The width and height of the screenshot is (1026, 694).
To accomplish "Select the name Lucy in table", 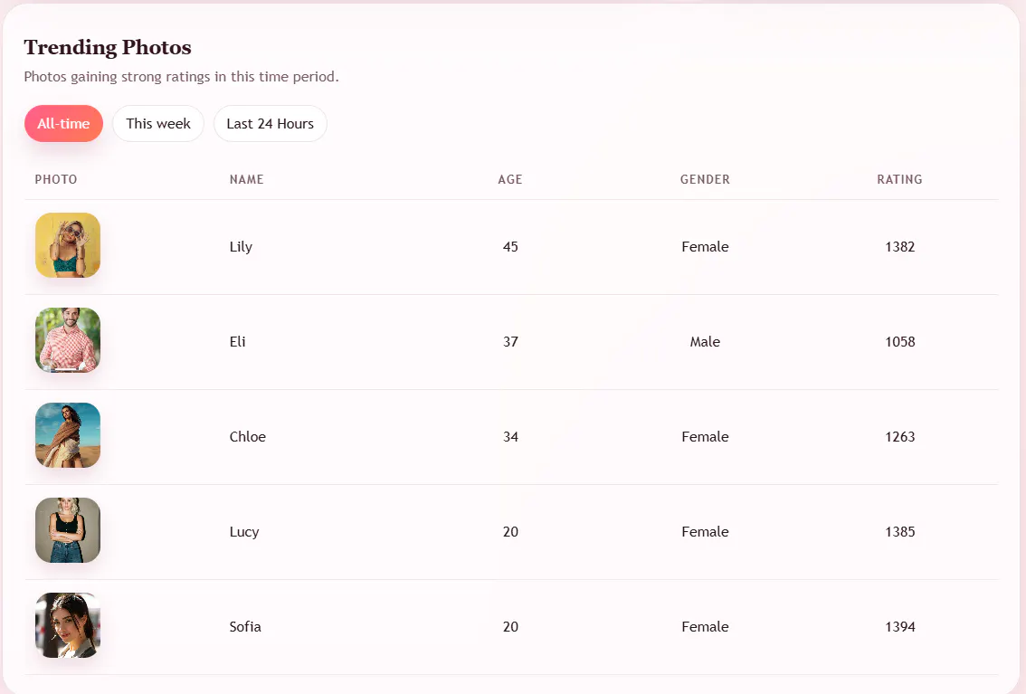I will tap(244, 532).
